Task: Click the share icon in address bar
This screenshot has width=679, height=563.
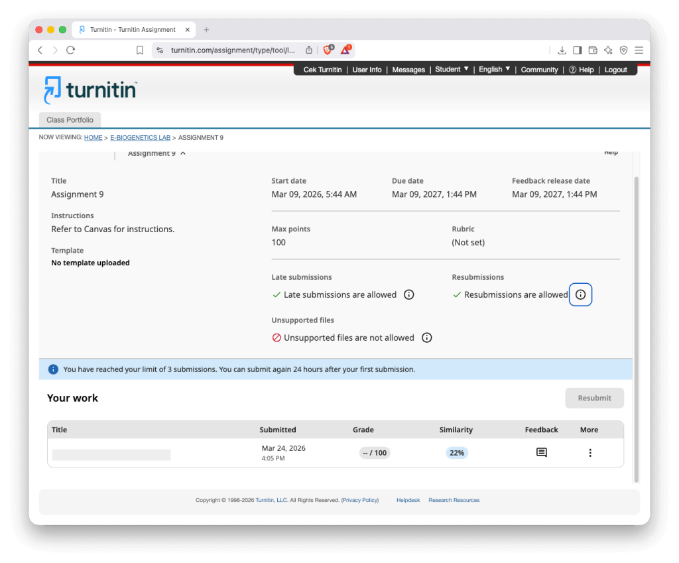Action: coord(309,50)
